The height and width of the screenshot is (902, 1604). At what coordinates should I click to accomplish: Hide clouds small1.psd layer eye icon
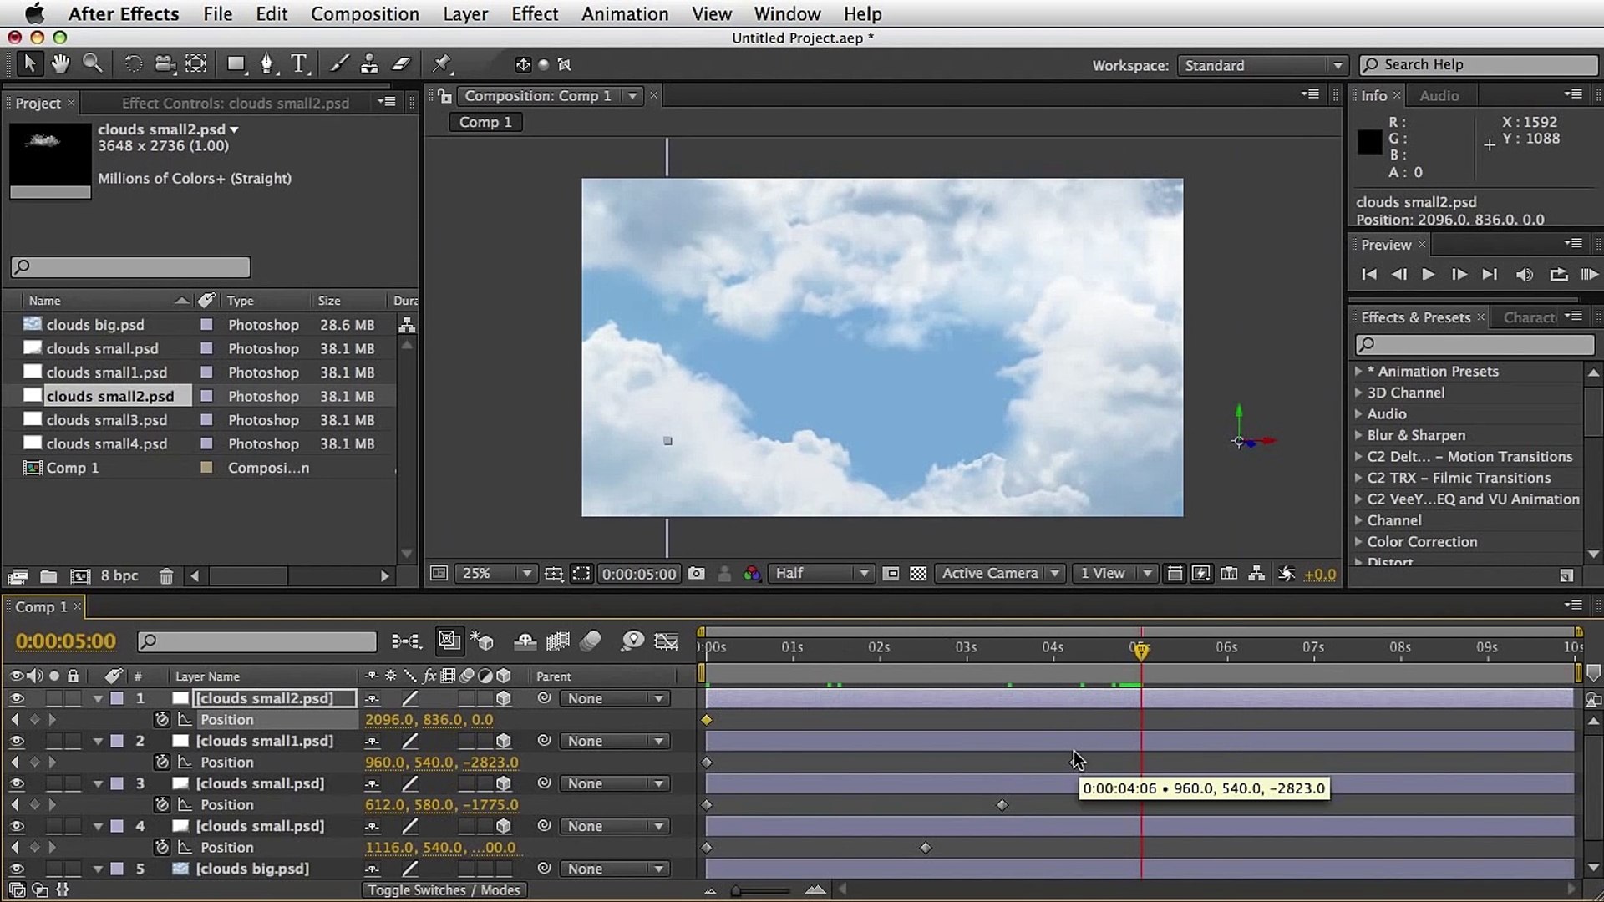click(17, 741)
